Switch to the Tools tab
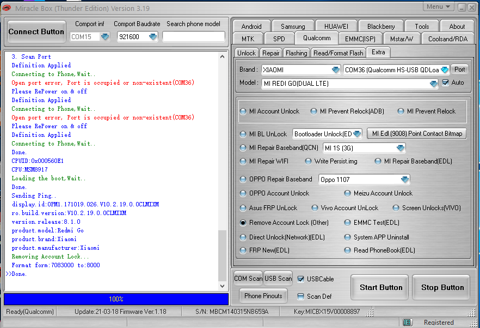The width and height of the screenshot is (480, 328). pyautogui.click(x=422, y=26)
